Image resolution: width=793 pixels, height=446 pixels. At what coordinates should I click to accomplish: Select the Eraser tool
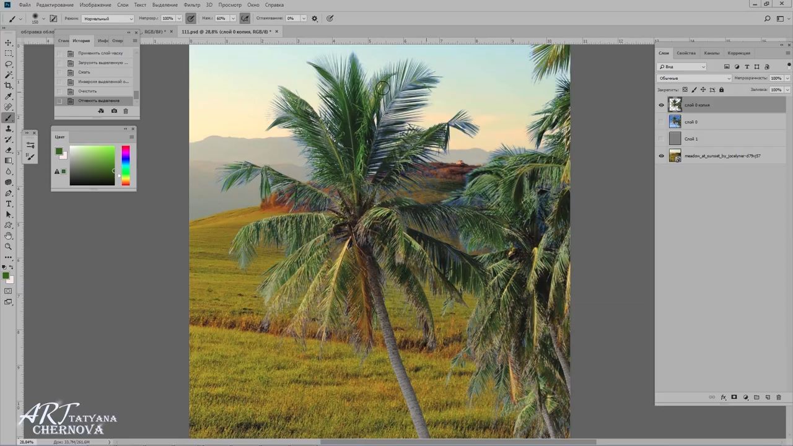click(x=9, y=150)
